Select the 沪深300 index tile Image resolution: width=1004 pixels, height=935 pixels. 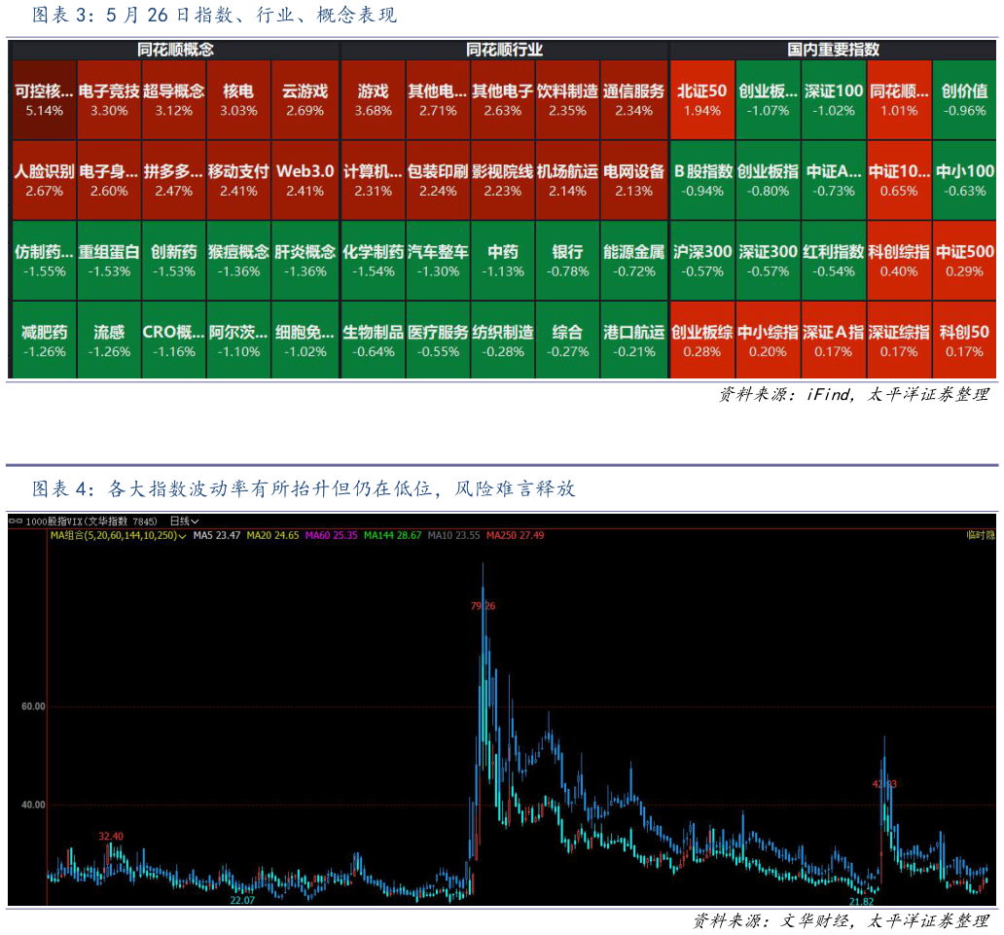point(701,260)
